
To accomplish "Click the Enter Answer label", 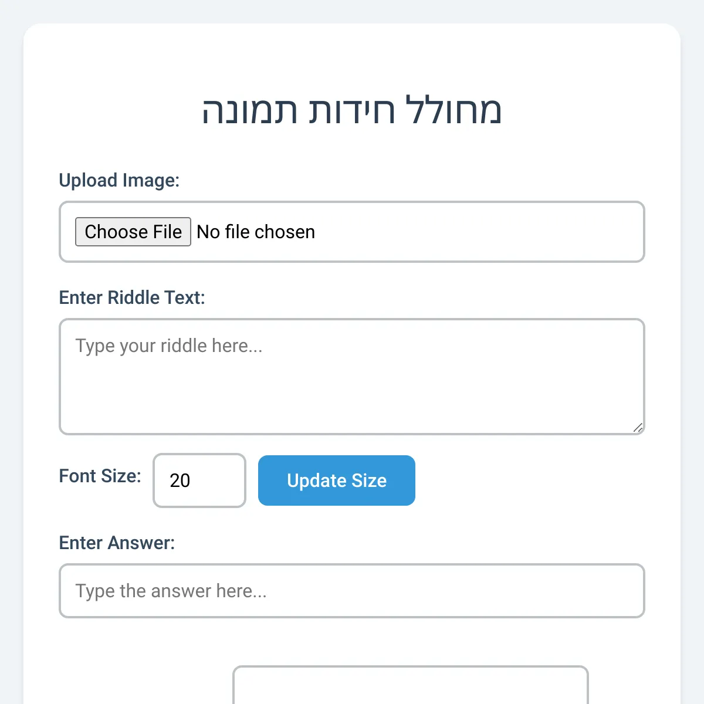I will coord(117,543).
